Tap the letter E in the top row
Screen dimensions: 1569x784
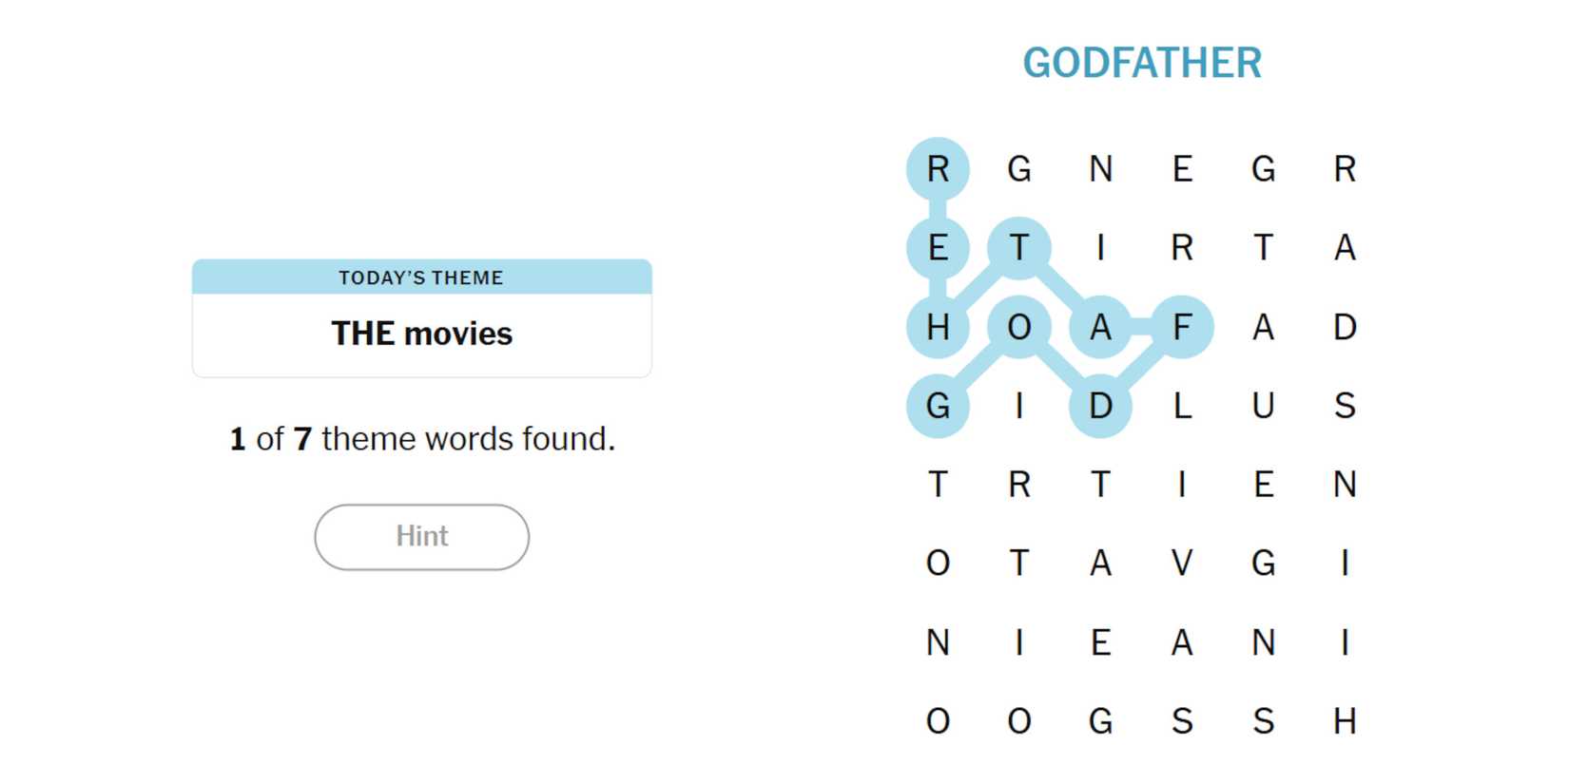click(1182, 169)
